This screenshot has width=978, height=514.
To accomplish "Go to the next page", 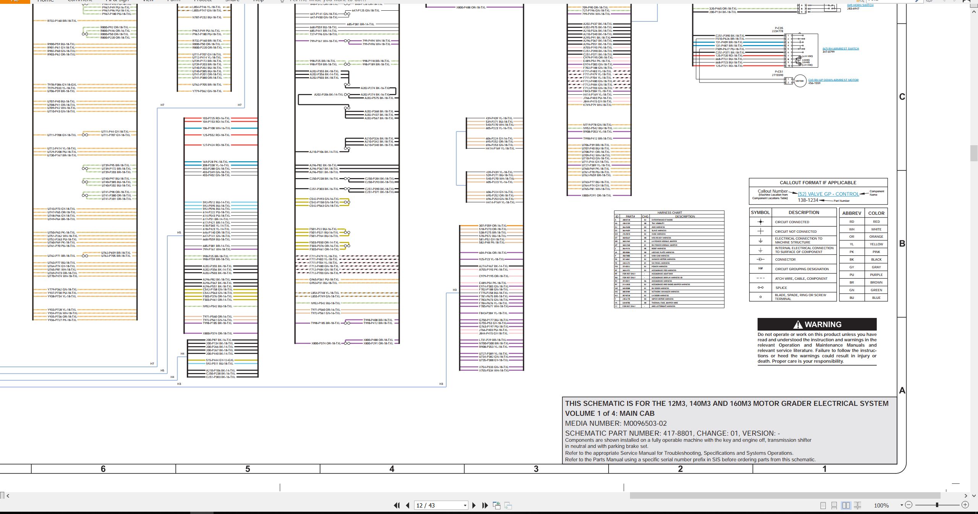I will [x=474, y=505].
